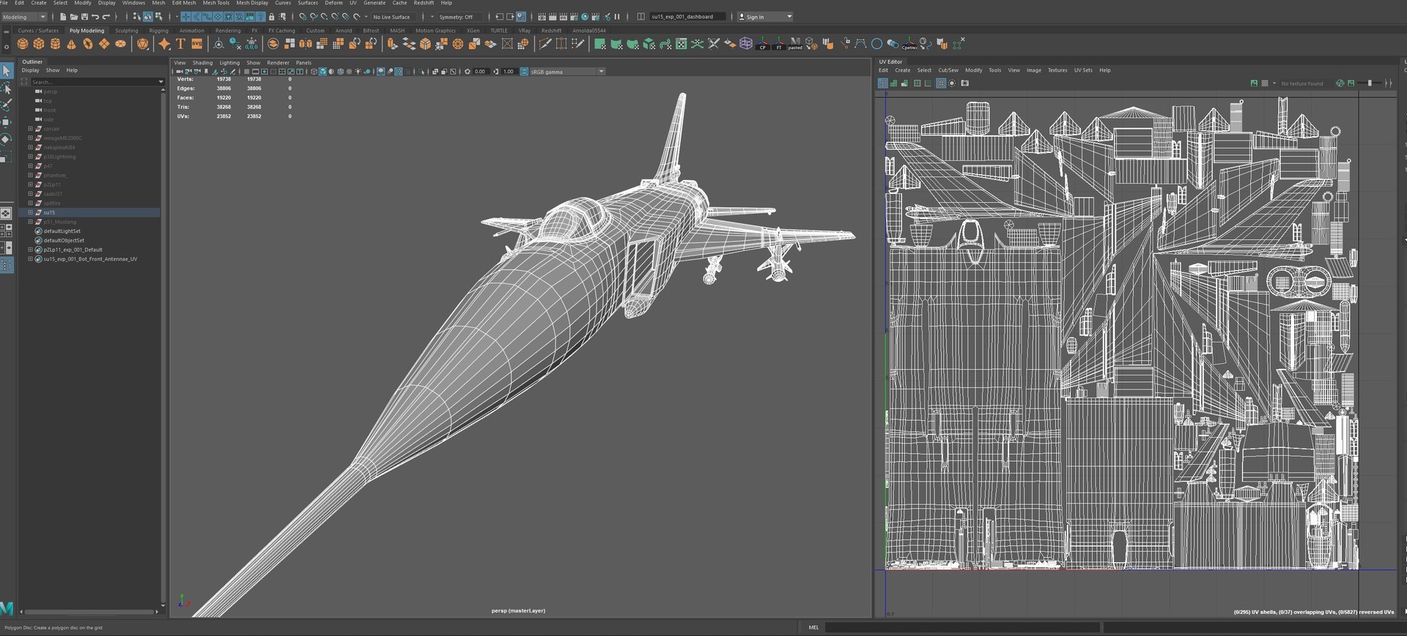This screenshot has height=636, width=1407.
Task: Create a polygon cylinder from the shelf
Action: click(x=55, y=44)
